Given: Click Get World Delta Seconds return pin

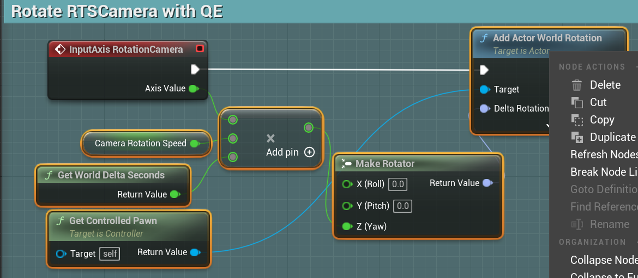Looking at the screenshot, I should [x=175, y=194].
